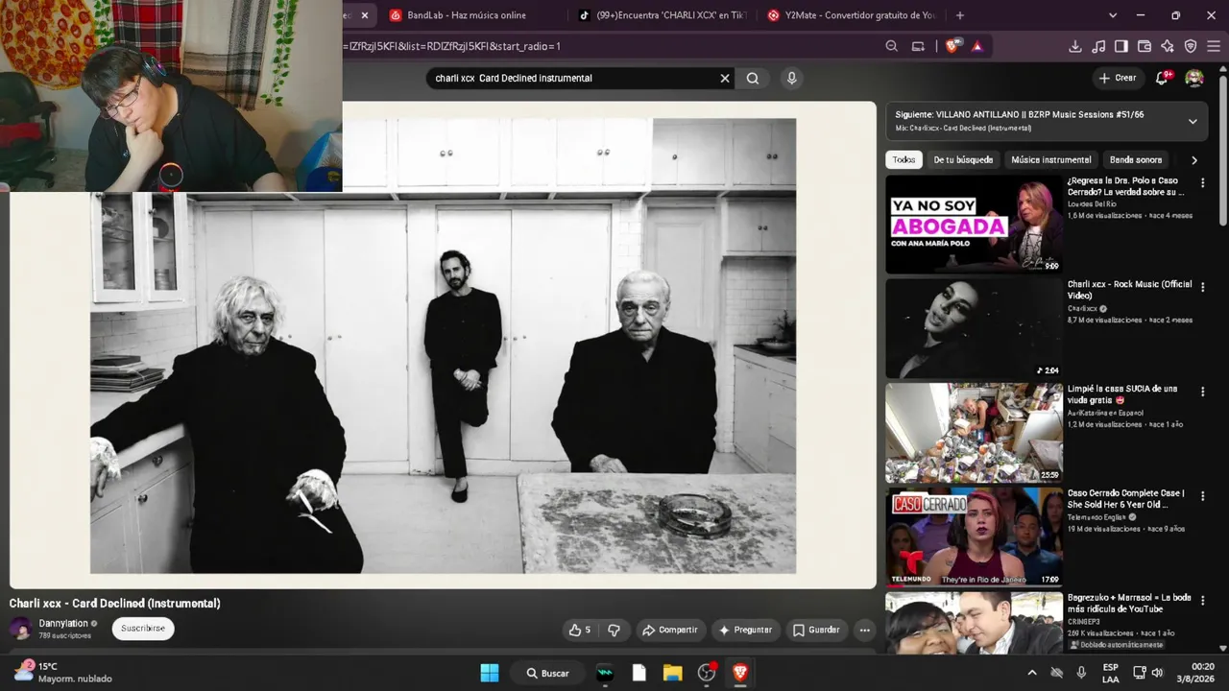Image resolution: width=1229 pixels, height=691 pixels.
Task: Open YouTube notifications bell
Action: [1163, 78]
